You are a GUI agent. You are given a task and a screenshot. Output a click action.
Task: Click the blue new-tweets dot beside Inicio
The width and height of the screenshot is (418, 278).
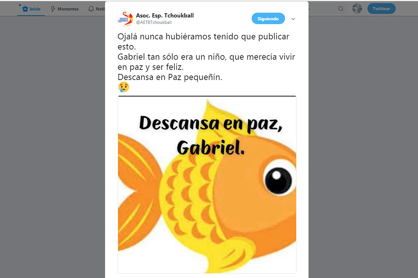(20, 5)
